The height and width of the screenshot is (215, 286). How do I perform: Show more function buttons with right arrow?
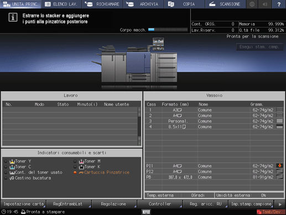pos(280,204)
